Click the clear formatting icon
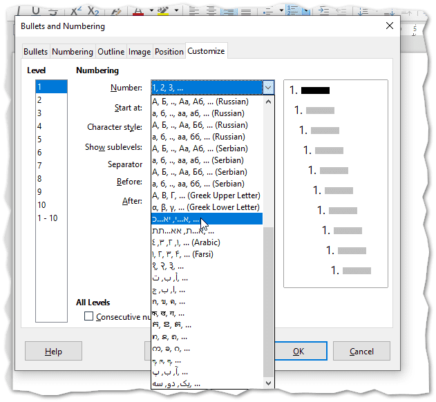The width and height of the screenshot is (436, 402). [116, 11]
